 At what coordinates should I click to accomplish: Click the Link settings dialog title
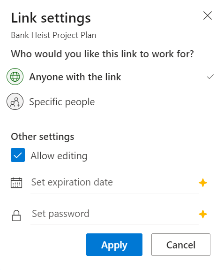pyautogui.click(x=51, y=18)
